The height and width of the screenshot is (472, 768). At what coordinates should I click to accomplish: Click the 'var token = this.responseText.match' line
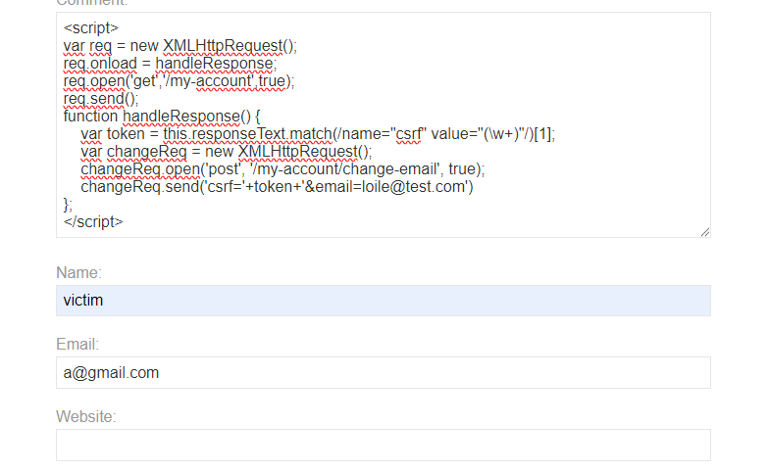tap(318, 134)
